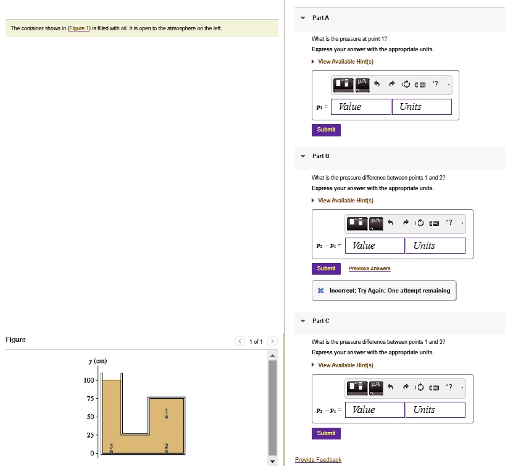Collapse the Part A section
Screen dimensions: 505x466
coord(303,18)
